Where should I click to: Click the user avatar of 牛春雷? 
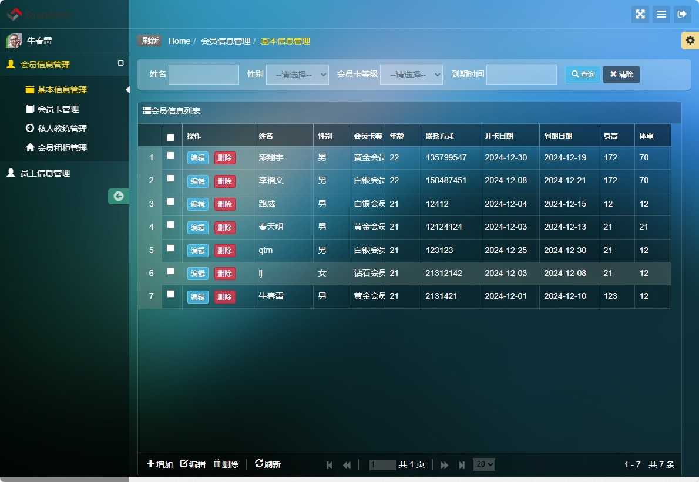click(14, 41)
